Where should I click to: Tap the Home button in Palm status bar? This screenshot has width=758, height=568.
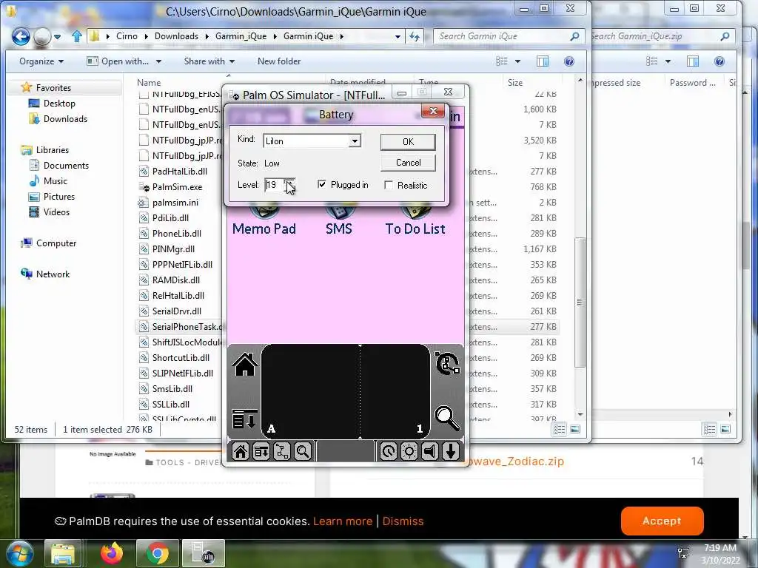click(241, 452)
